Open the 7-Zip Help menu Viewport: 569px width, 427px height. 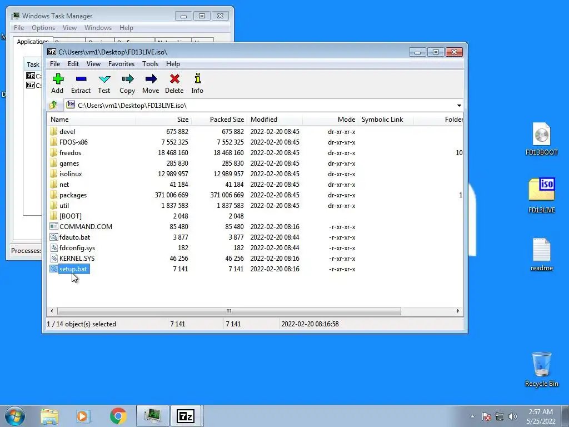173,64
